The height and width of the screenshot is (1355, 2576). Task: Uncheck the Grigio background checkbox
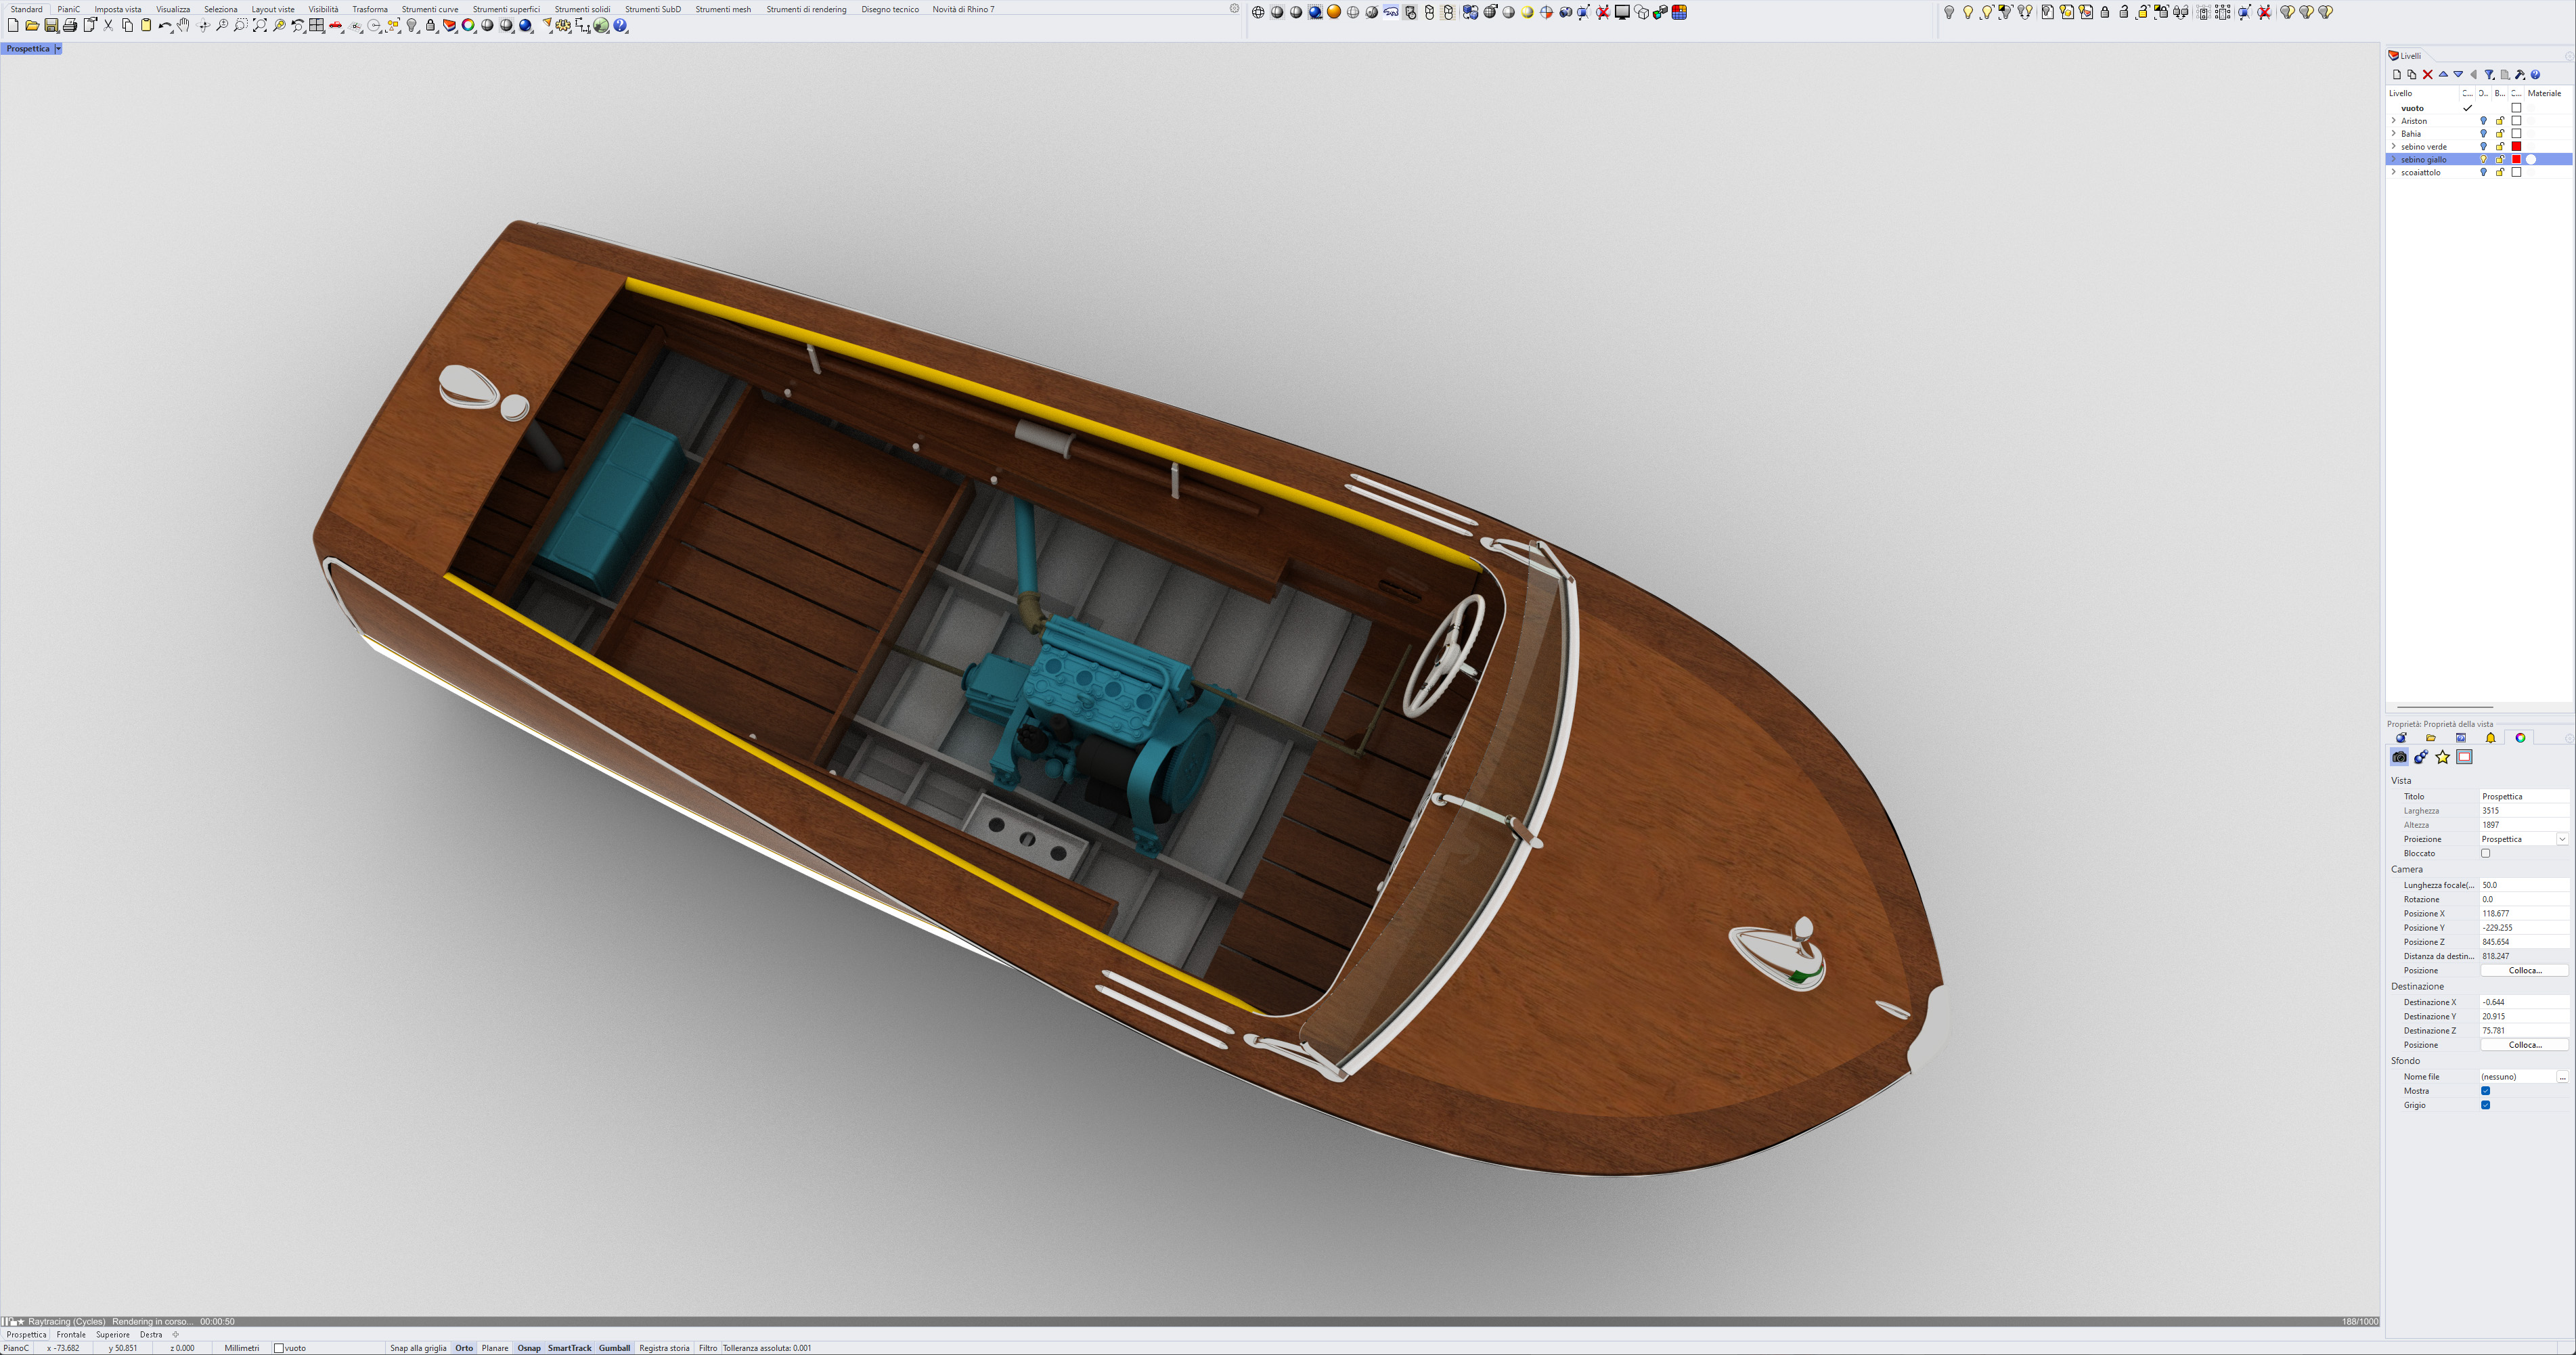click(2485, 1105)
